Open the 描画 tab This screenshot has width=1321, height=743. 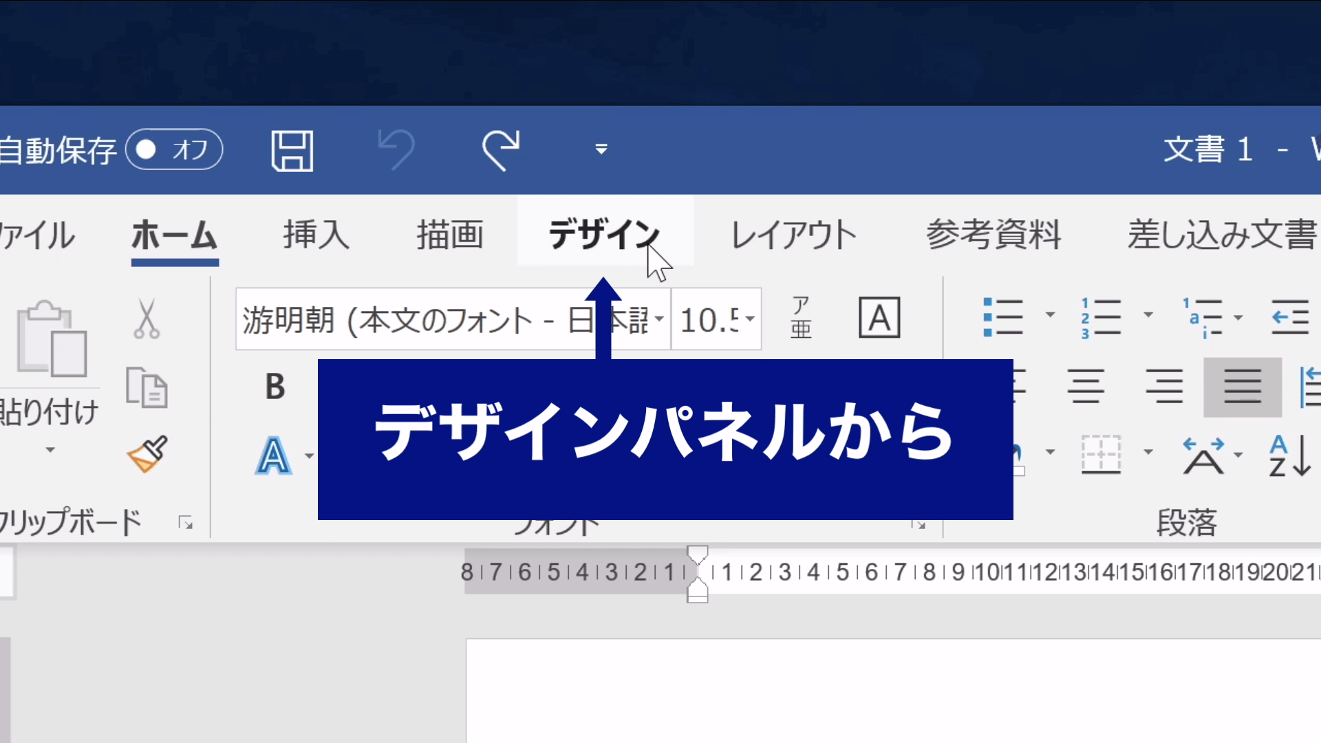click(x=450, y=235)
